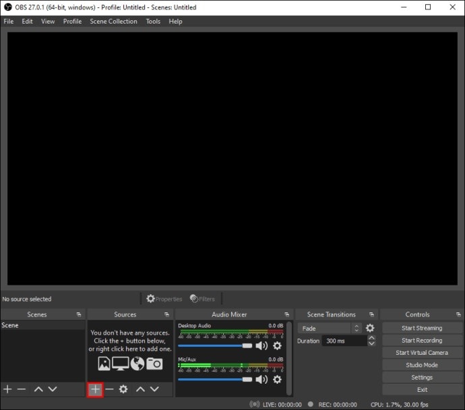Viewport: 465px width, 410px height.
Task: Click the camera source icon in Sources
Action: [154, 364]
